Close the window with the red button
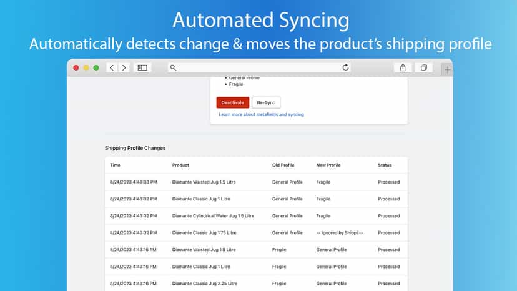This screenshot has height=291, width=517. click(x=76, y=67)
